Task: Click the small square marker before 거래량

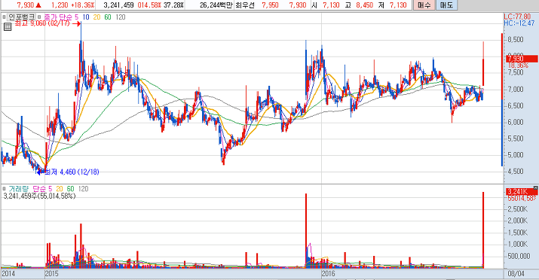Action: pyautogui.click(x=4, y=189)
